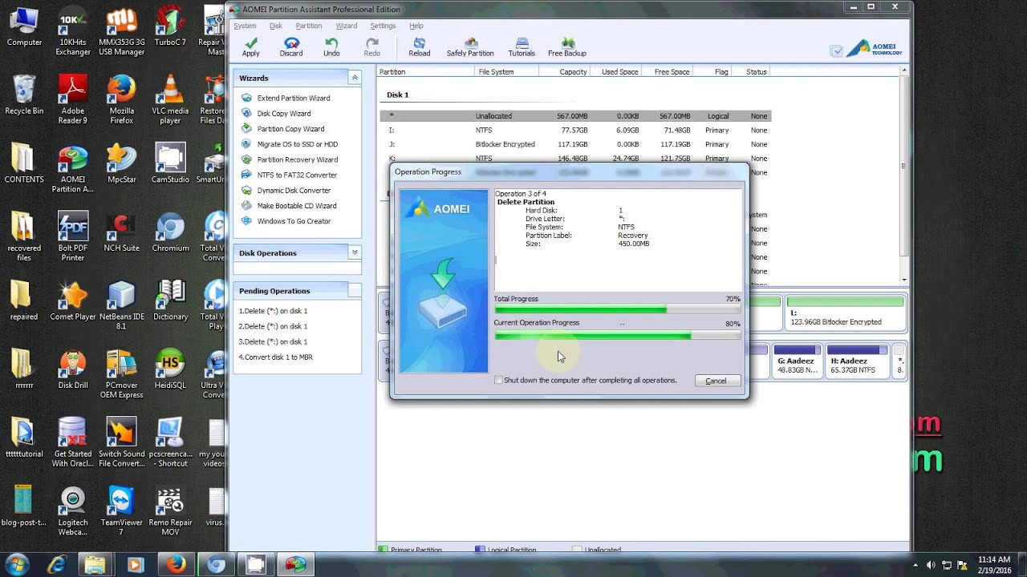Screen dimensions: 1027x577
Task: Open Firefox from the taskbar
Action: coord(176,565)
